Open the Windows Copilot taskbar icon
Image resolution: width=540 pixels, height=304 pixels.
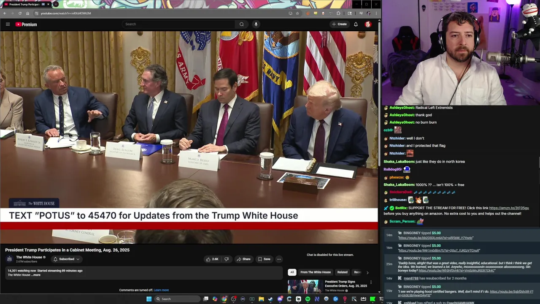(x=215, y=299)
